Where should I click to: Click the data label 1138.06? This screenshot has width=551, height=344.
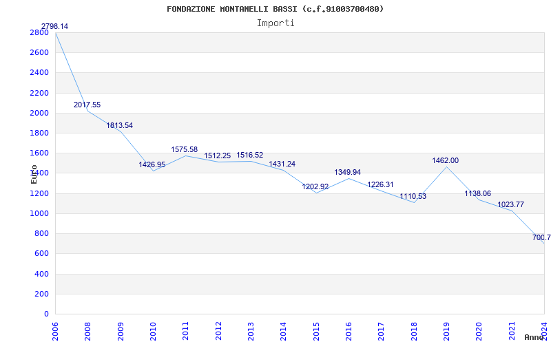478,193
